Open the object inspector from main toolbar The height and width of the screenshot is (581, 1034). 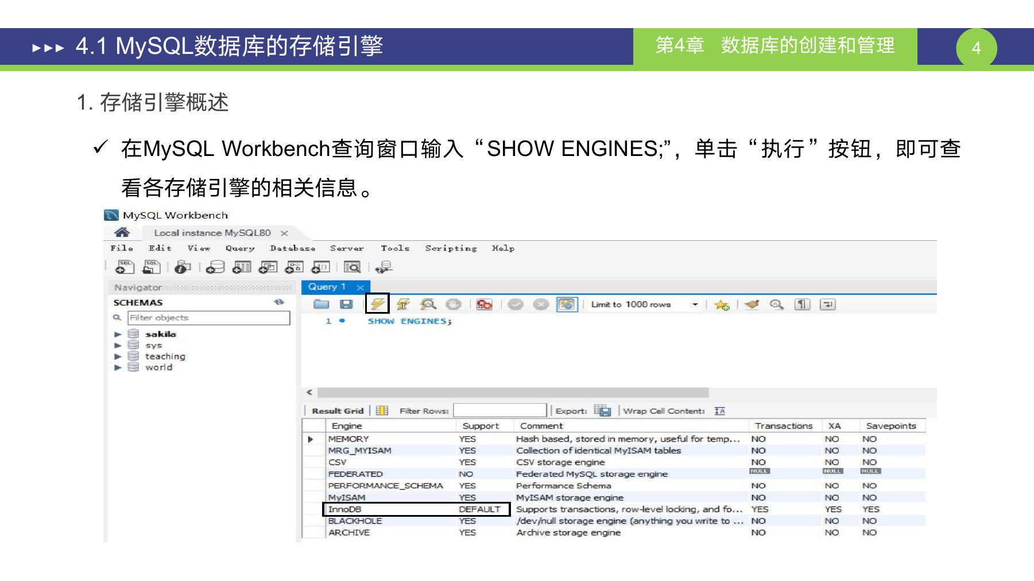pos(183,267)
